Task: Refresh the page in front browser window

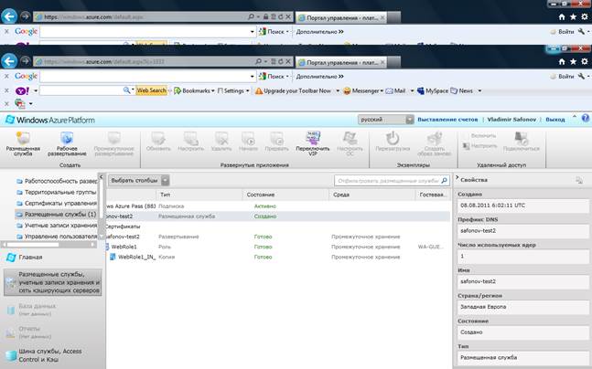Action: pos(281,61)
